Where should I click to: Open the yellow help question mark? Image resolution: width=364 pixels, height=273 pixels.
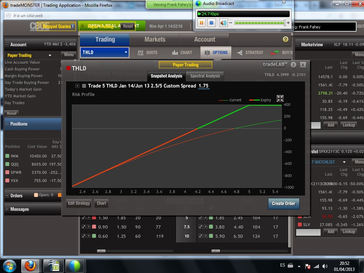click(285, 39)
